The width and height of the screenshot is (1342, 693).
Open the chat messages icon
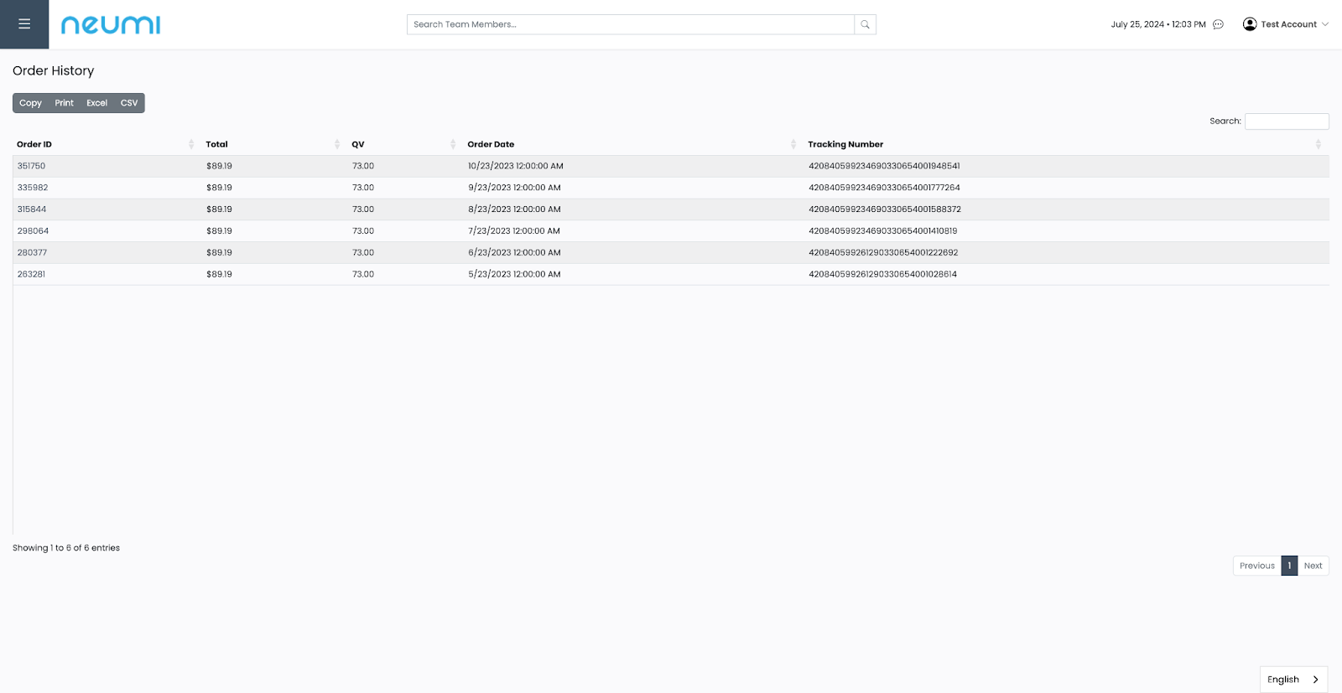pos(1218,24)
